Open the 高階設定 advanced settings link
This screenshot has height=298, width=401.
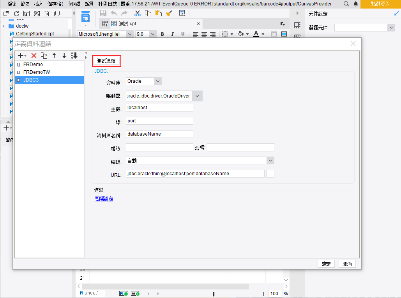pos(104,199)
